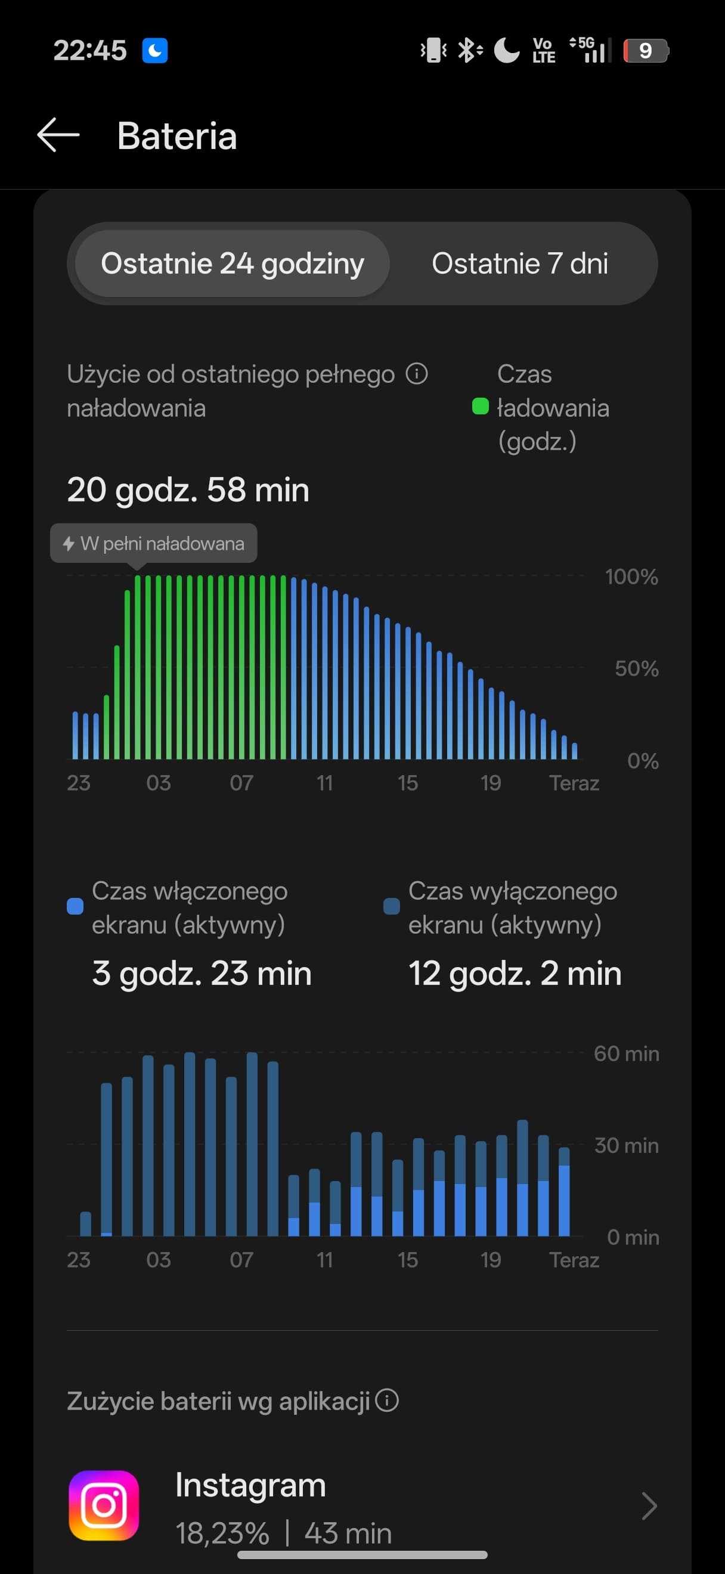
Task: Tap the W pełni naładowana tooltip
Action: pos(153,543)
